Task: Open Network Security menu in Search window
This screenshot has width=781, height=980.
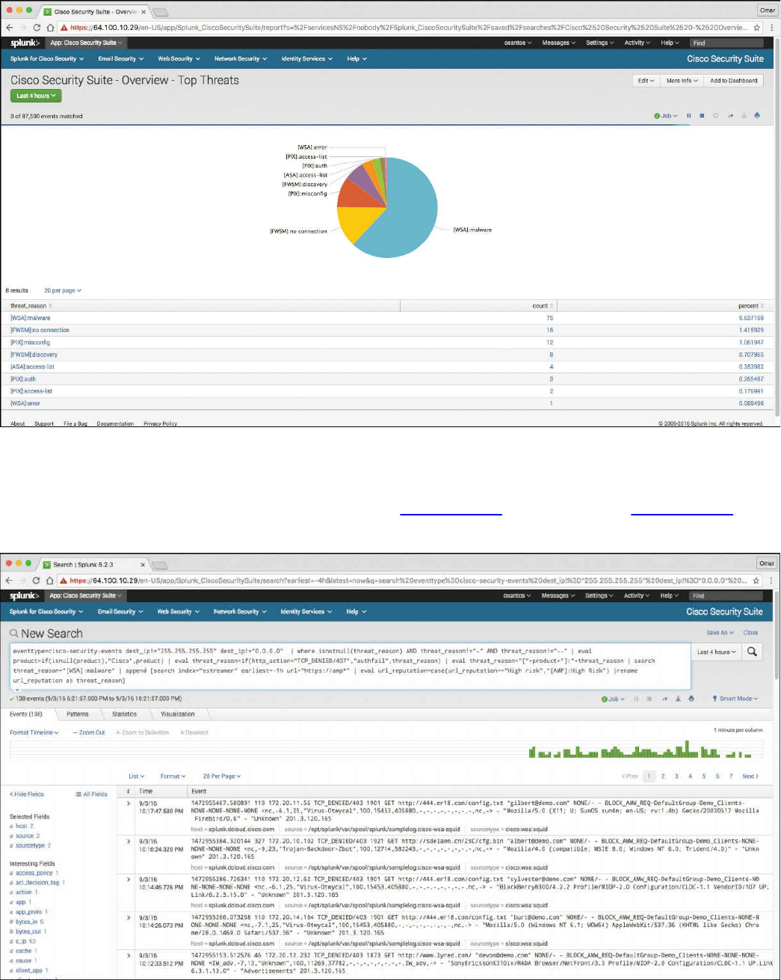Action: (240, 611)
